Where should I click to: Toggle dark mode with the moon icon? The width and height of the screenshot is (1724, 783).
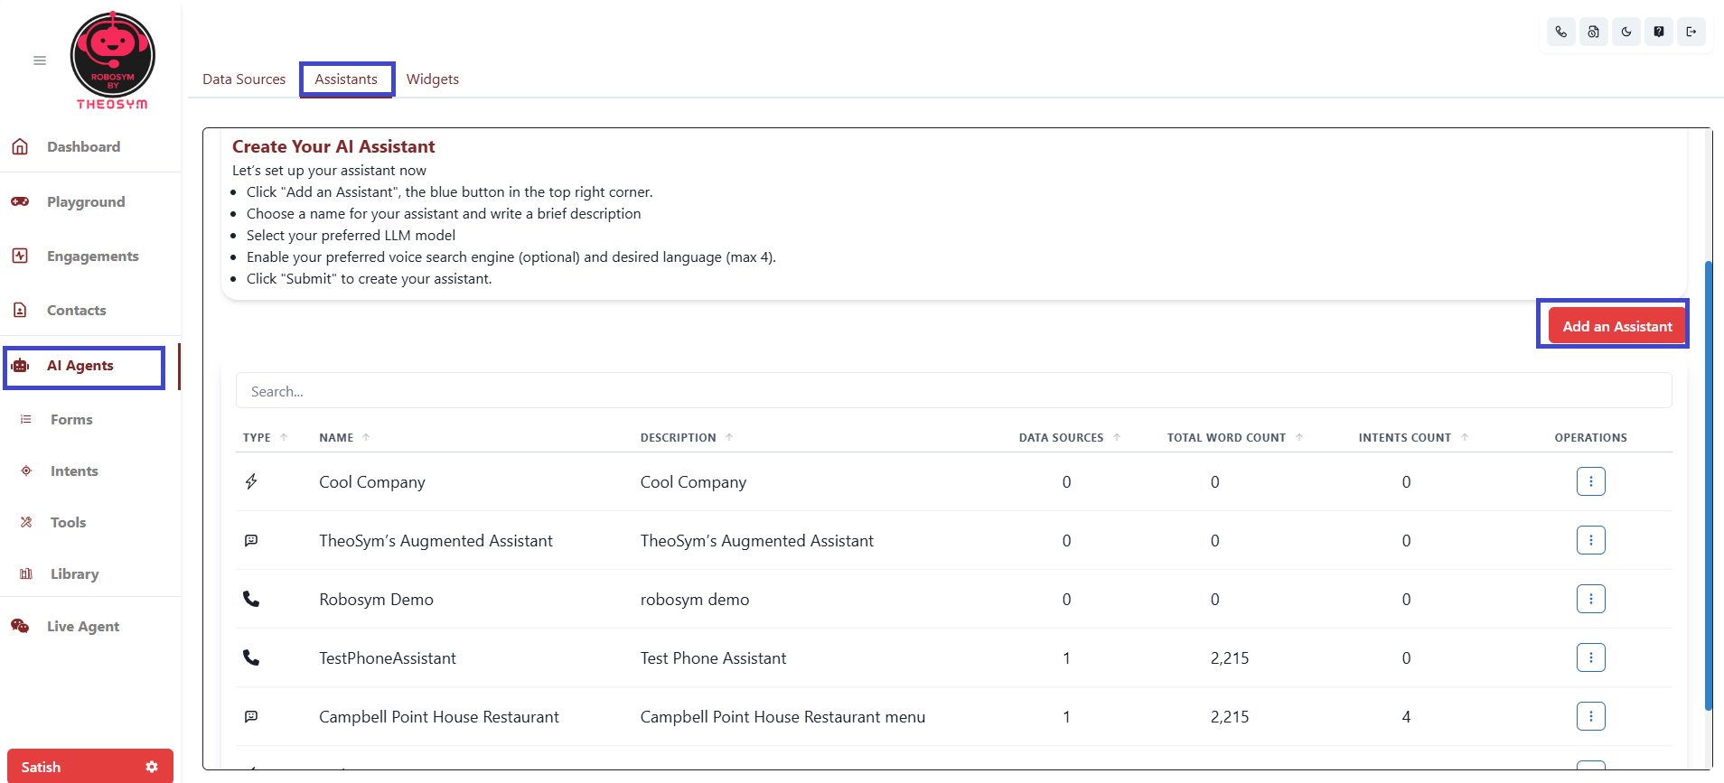tap(1626, 32)
